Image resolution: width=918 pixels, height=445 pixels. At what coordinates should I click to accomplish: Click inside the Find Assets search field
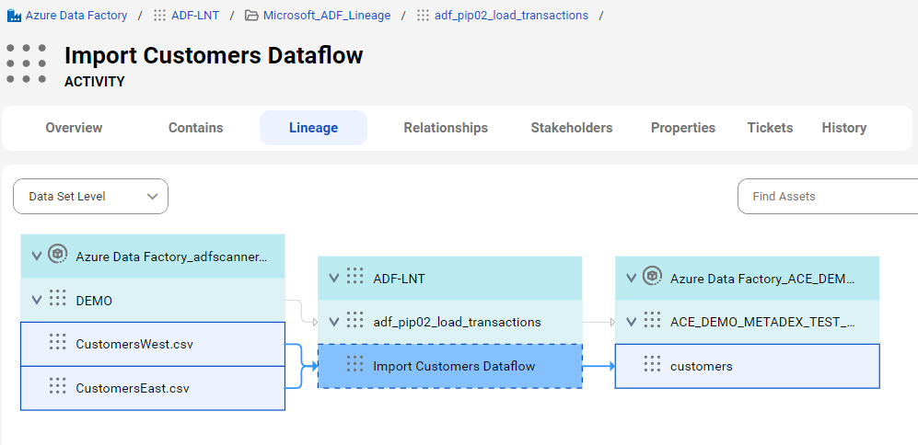pyautogui.click(x=827, y=197)
